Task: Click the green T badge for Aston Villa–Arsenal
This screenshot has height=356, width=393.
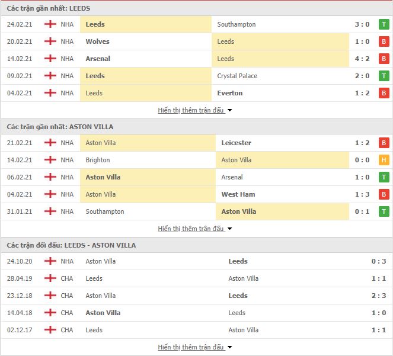Action: tap(384, 177)
